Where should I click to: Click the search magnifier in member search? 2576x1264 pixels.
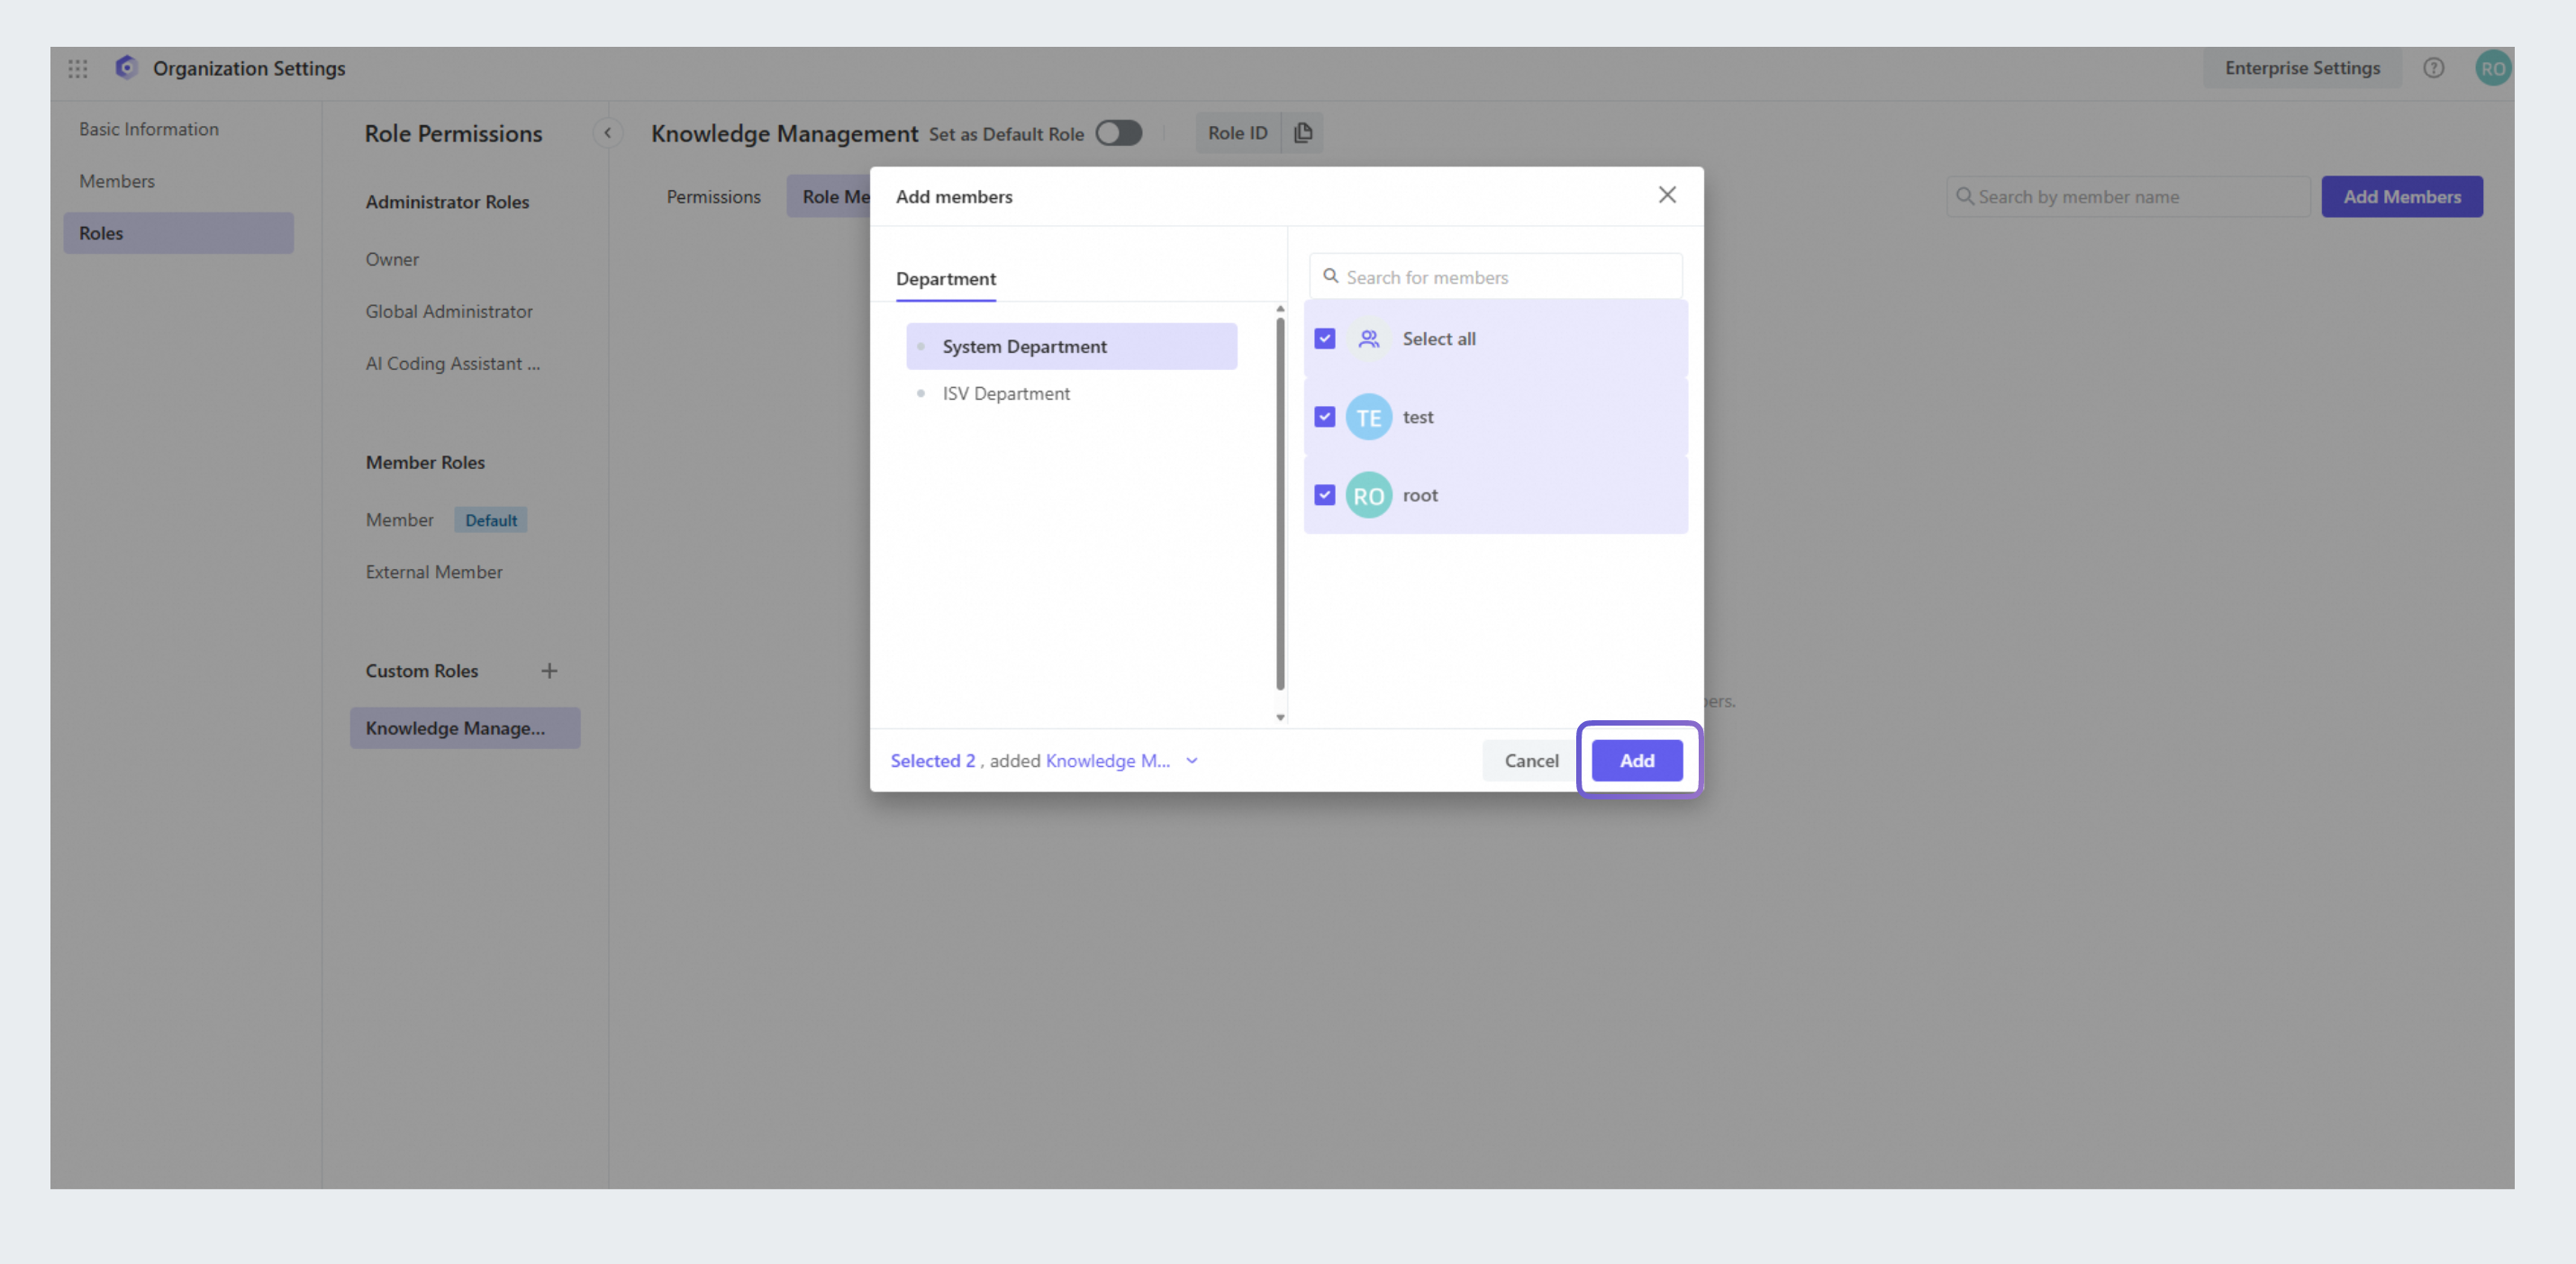coord(1330,275)
